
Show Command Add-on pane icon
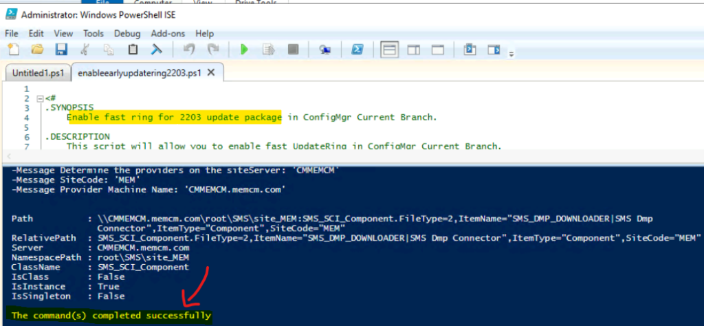point(494,49)
